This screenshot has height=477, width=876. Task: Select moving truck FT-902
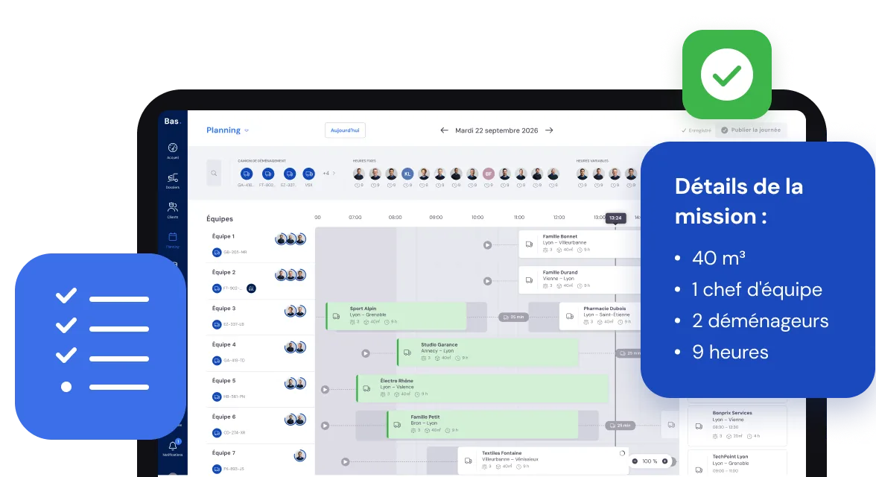coord(268,174)
